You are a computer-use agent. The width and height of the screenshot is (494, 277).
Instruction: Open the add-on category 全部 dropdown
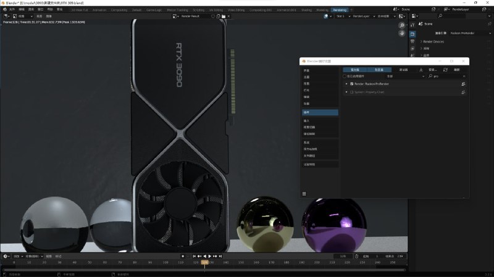pos(405,76)
